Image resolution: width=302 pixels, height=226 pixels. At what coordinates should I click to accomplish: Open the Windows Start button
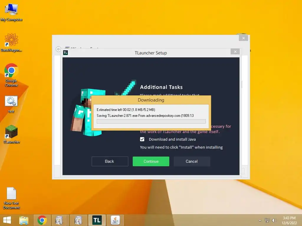coord(7,220)
